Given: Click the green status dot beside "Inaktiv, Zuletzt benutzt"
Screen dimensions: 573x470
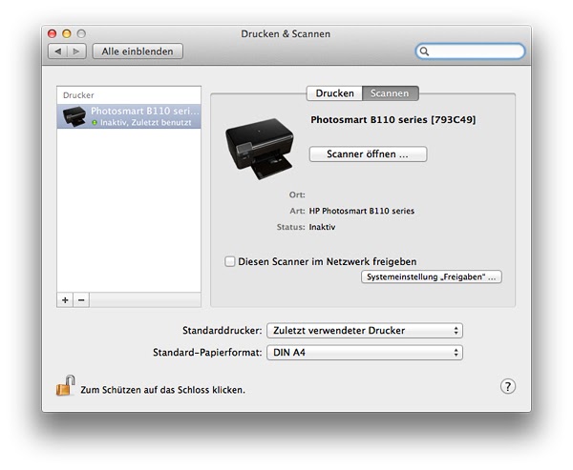Looking at the screenshot, I should (95, 123).
